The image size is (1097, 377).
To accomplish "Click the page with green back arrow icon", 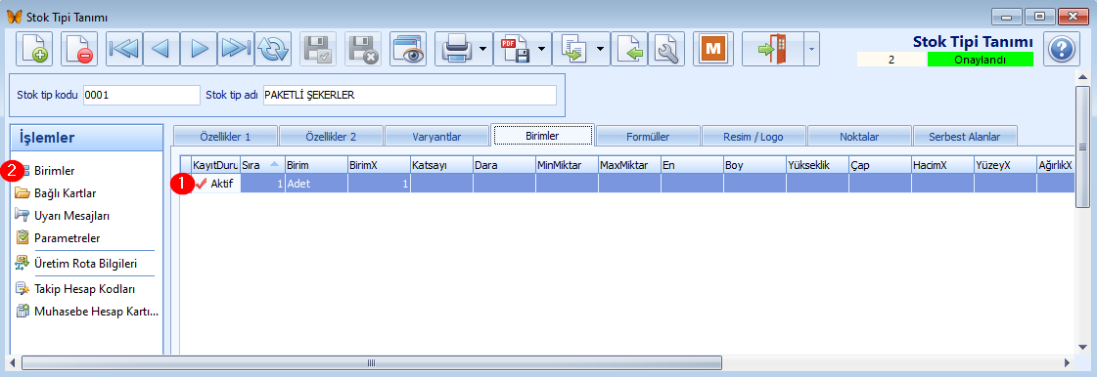I will coord(629,49).
